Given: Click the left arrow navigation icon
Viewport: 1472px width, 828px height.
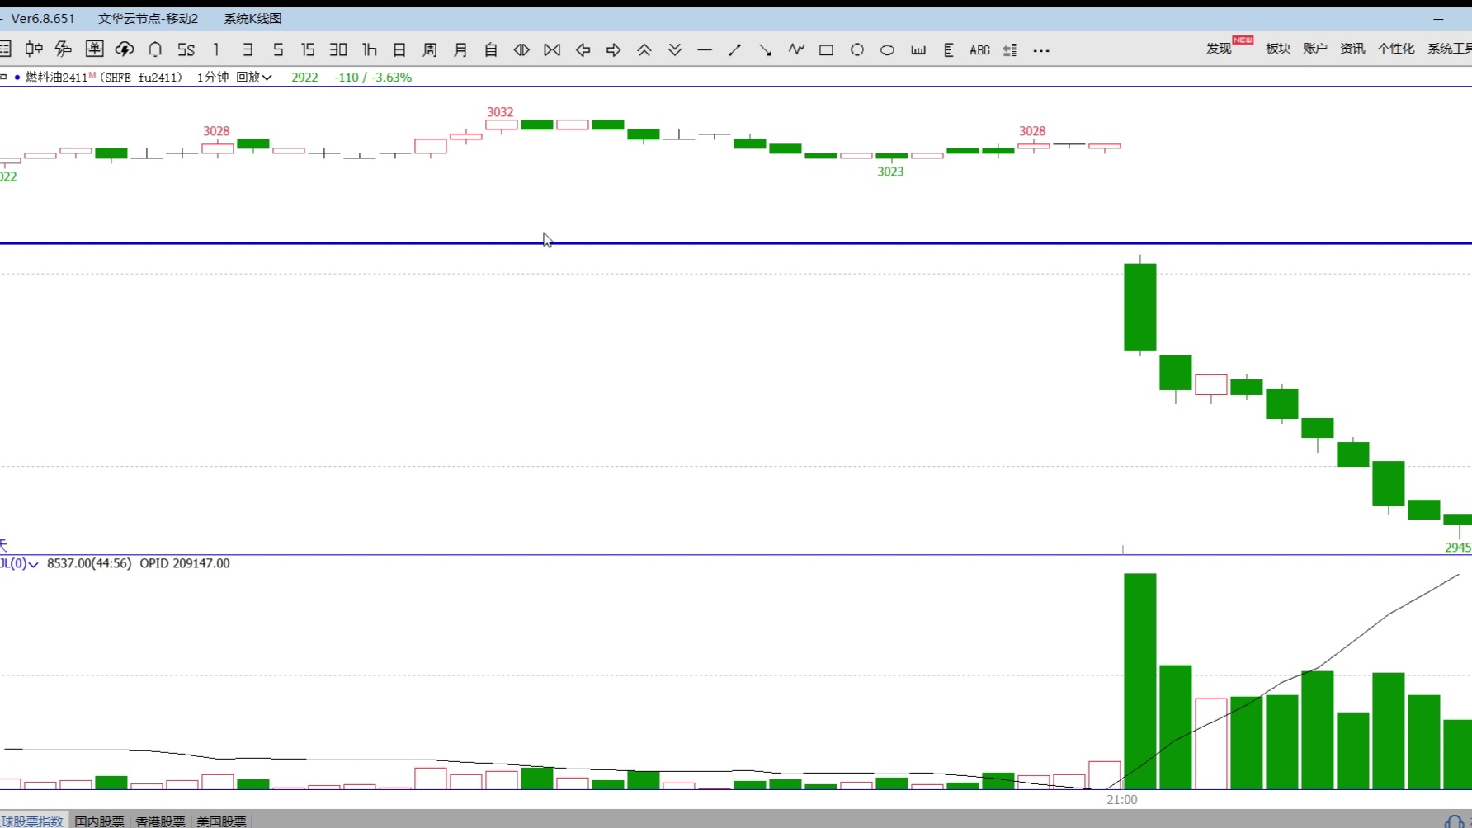Looking at the screenshot, I should pos(583,49).
